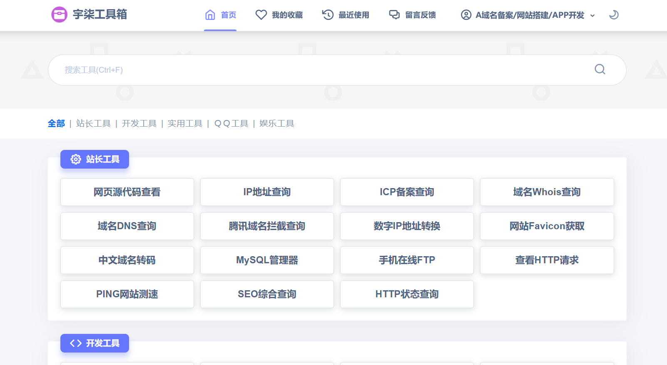This screenshot has width=667, height=365.
Task: Click the home icon beside 首页
Action: click(x=210, y=15)
